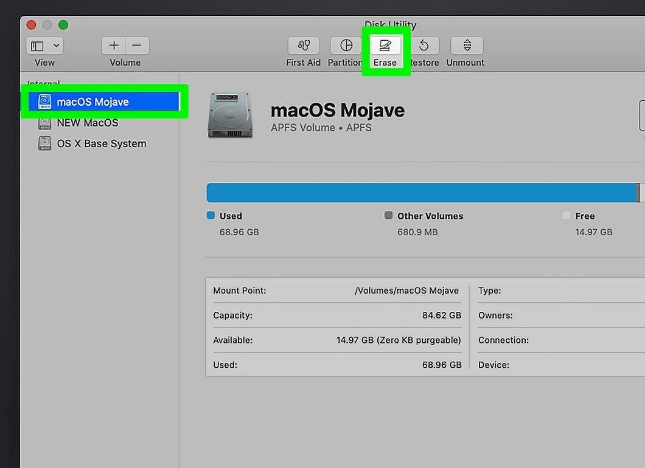
Task: Click the Unmount eject icon
Action: [467, 46]
